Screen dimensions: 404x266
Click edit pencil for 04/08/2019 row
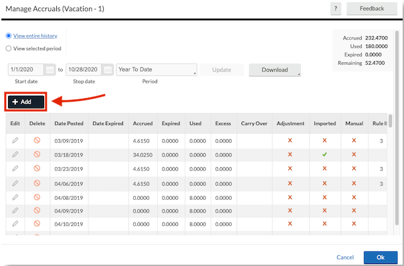coord(15,197)
